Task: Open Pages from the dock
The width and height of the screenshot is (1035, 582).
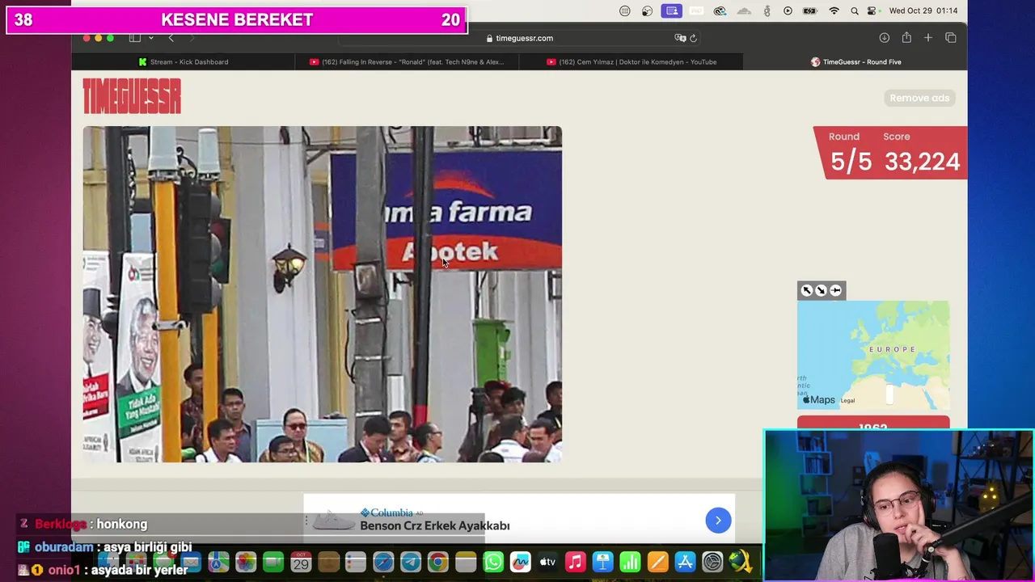Action: [657, 561]
